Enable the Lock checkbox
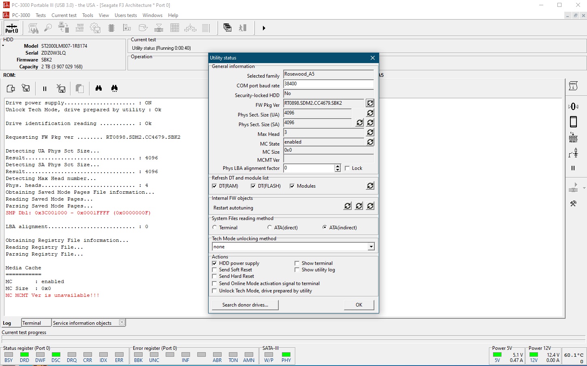Image resolution: width=587 pixels, height=366 pixels. point(347,168)
